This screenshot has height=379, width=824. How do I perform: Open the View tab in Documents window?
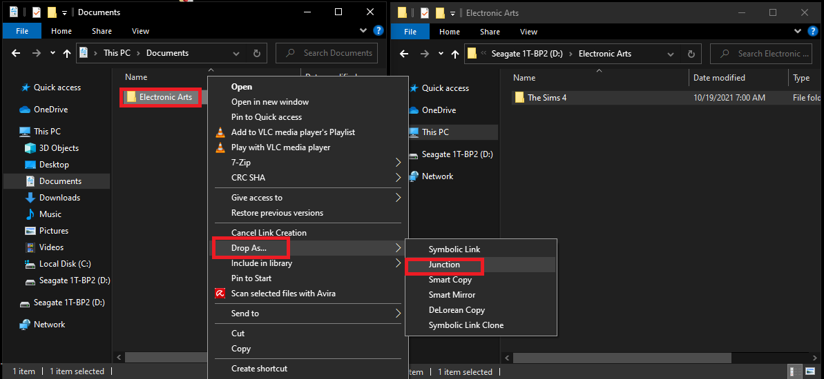coord(140,31)
